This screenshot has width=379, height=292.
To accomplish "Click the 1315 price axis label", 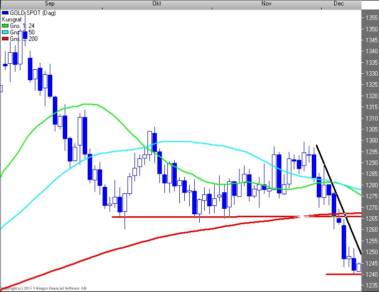I will click(x=371, y=107).
